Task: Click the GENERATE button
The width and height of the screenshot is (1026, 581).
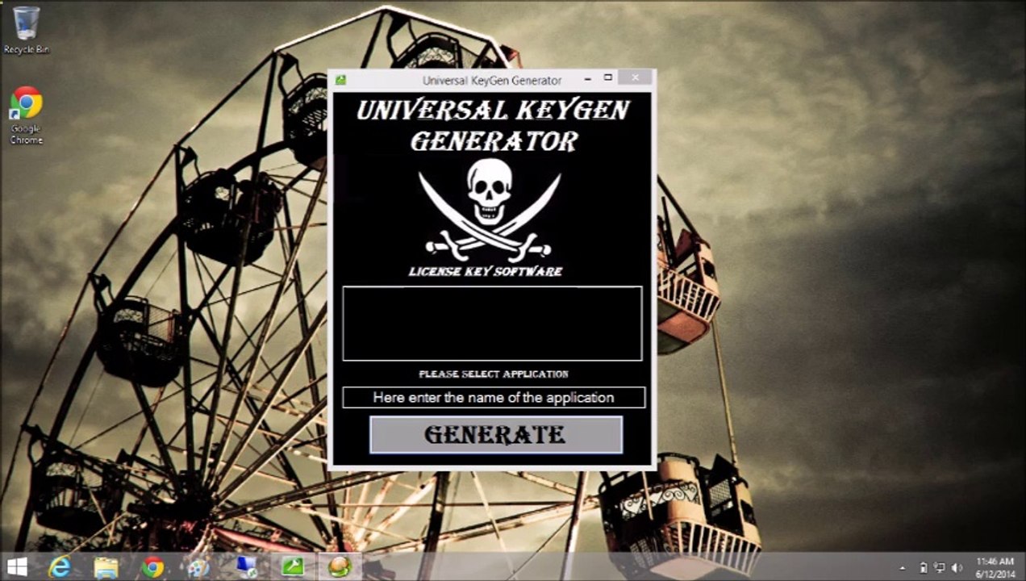Action: pos(495,435)
